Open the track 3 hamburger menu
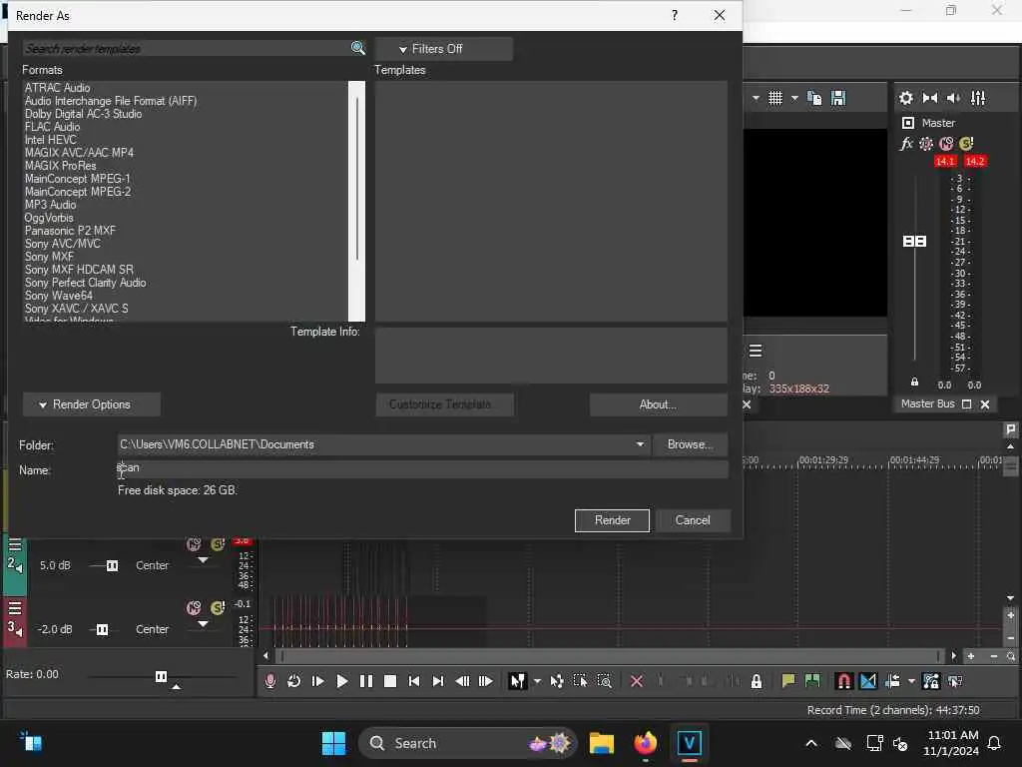Screen dimensions: 1022x767 tap(15, 608)
